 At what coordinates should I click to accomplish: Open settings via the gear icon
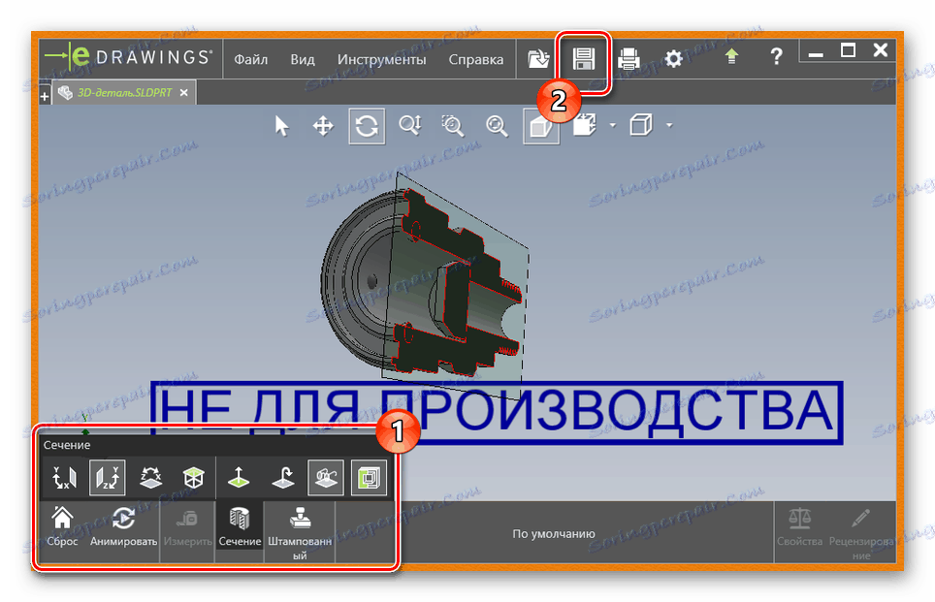click(x=674, y=59)
